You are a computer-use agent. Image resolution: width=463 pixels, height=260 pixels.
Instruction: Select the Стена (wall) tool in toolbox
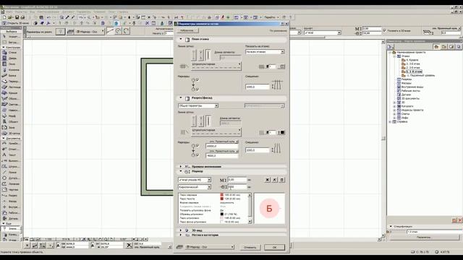(12, 53)
